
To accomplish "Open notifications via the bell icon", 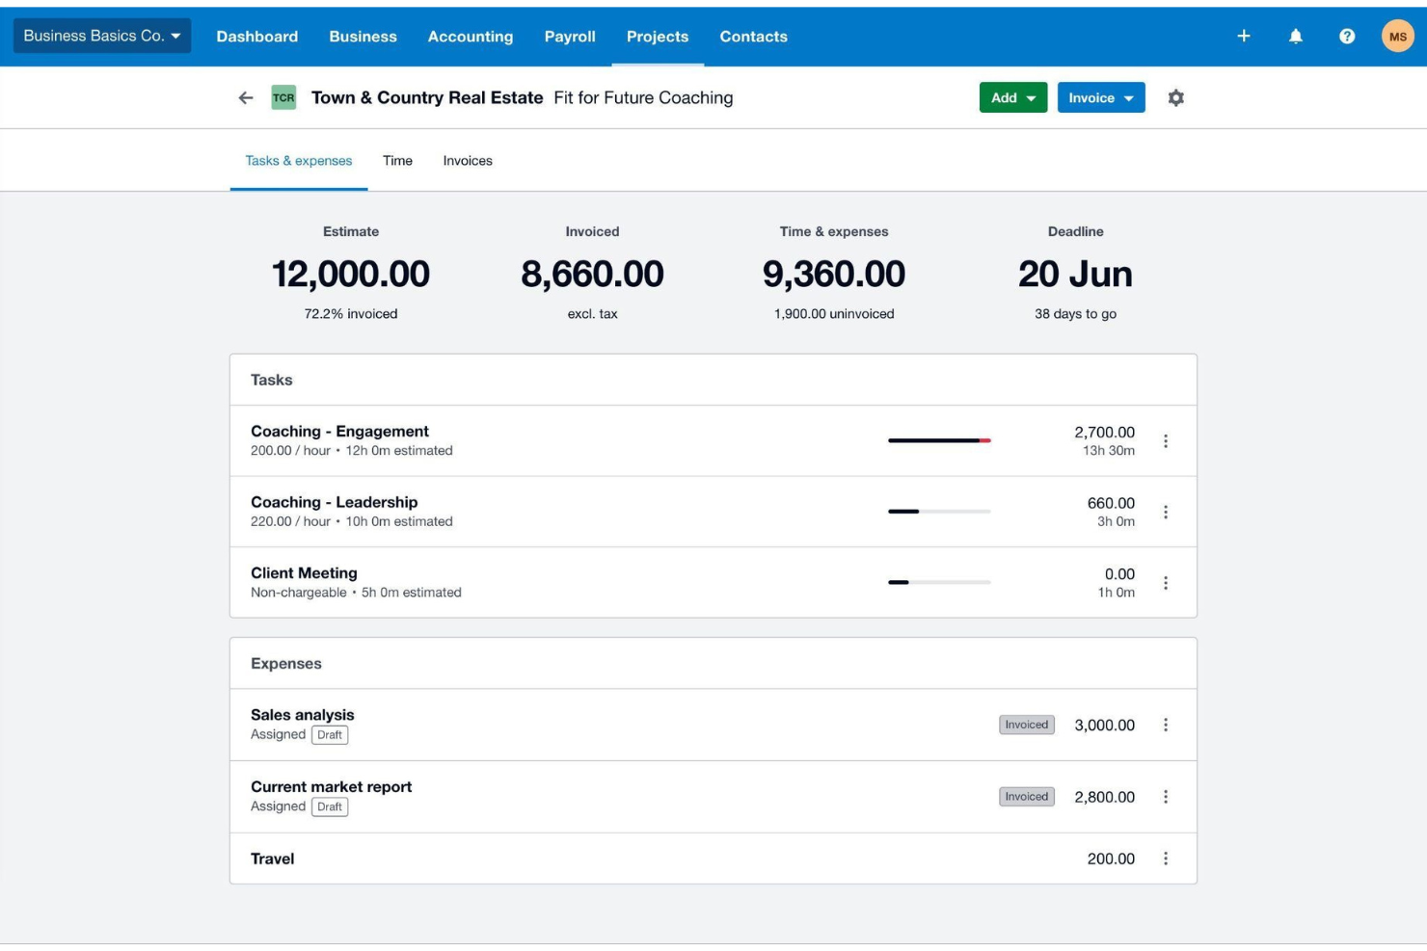I will click(1296, 36).
